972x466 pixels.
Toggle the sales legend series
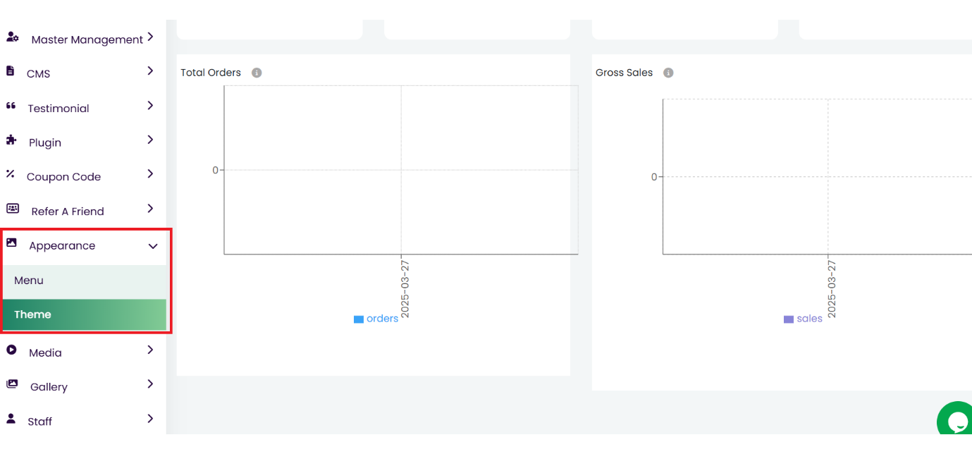(804, 319)
